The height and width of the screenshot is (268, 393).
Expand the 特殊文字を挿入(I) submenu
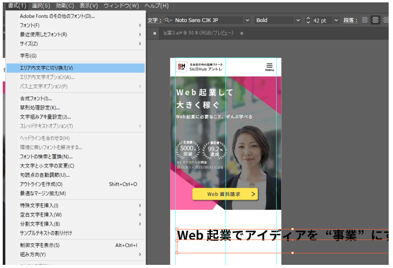(140, 205)
